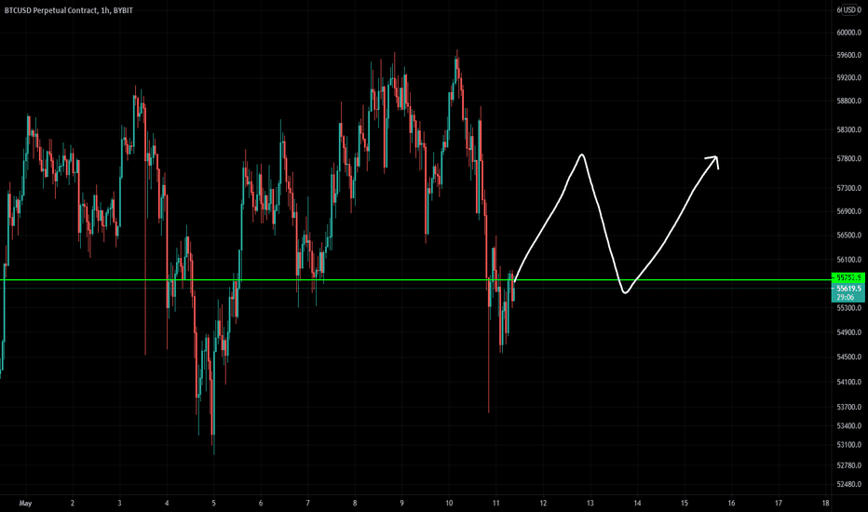Click the 56500.0 price axis label
868x512 pixels.
coord(848,236)
